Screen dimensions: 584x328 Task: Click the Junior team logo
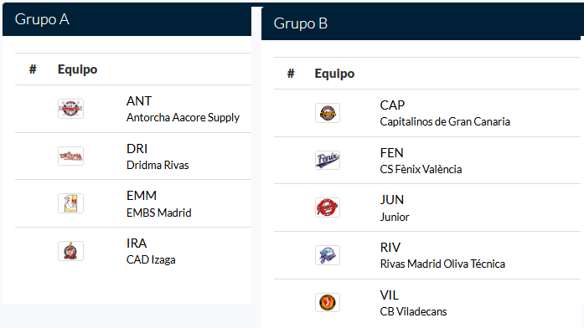(328, 208)
